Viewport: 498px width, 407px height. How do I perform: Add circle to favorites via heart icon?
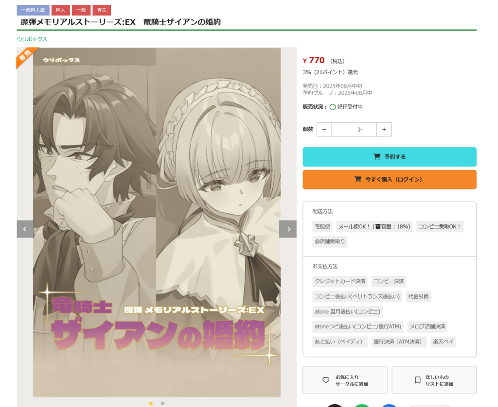point(345,380)
